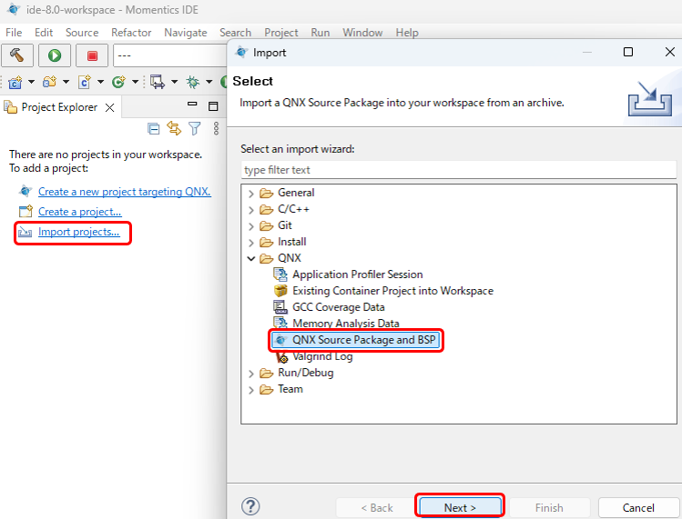Open the File menu
The image size is (682, 519).
14,33
